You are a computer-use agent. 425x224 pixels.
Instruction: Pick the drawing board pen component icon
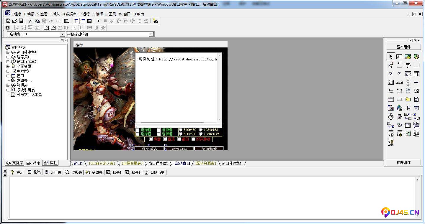coord(391,65)
